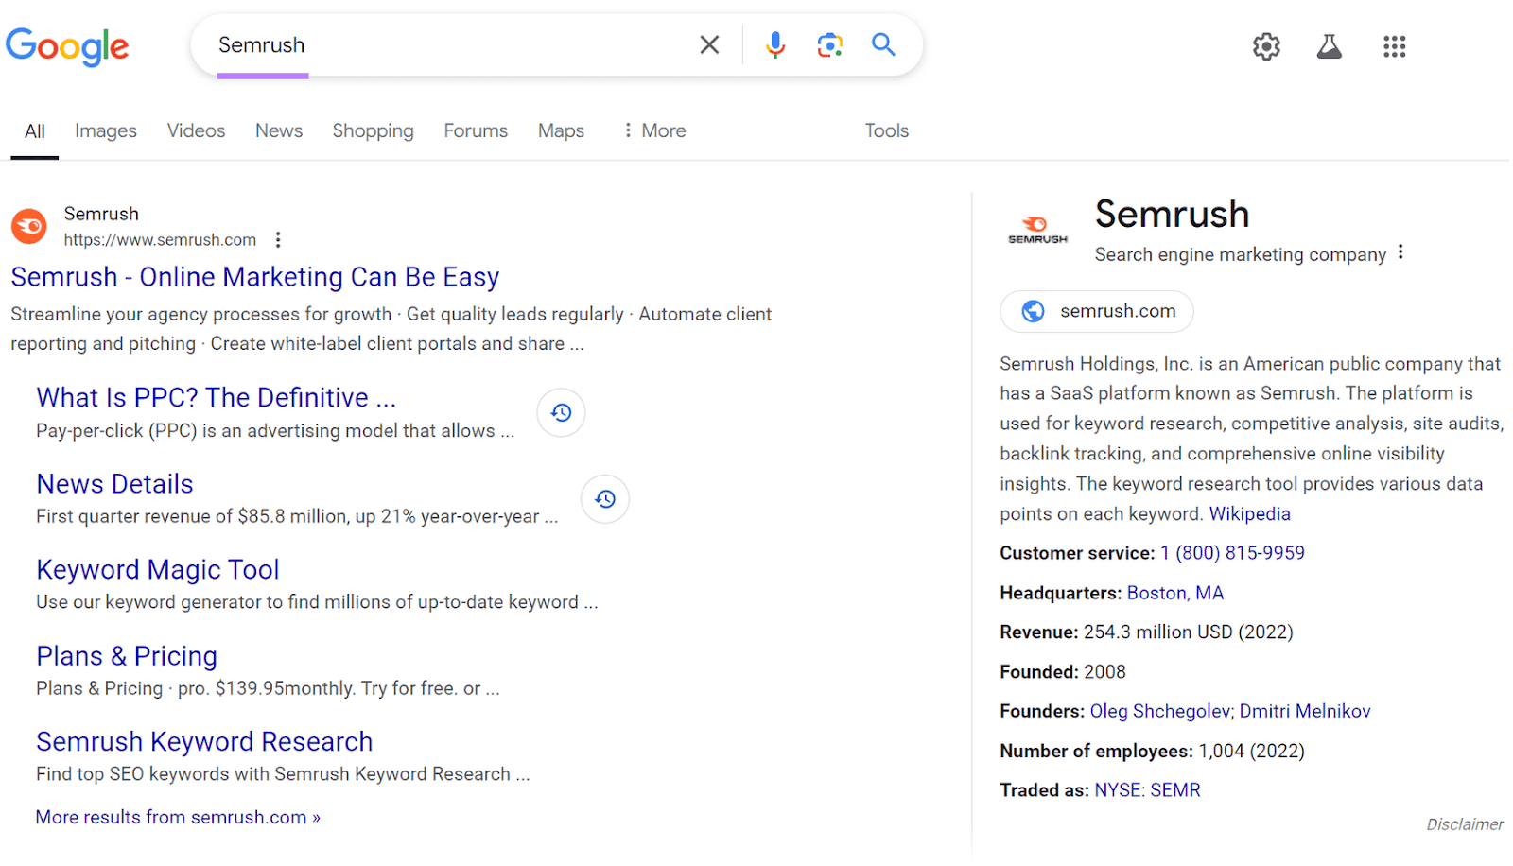Open Google Lens camera search
Image resolution: width=1513 pixels, height=866 pixels.
(830, 44)
